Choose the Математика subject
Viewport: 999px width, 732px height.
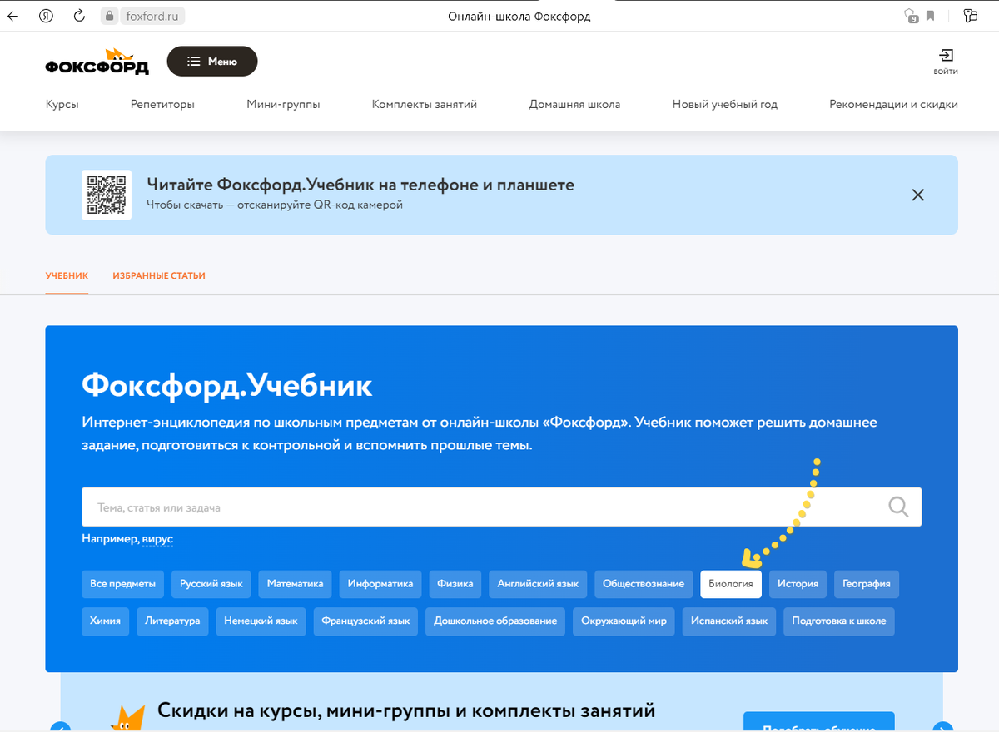295,584
